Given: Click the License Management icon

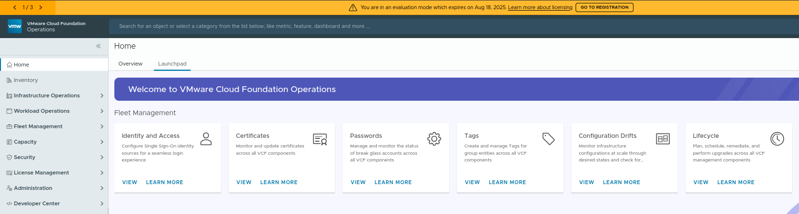Looking at the screenshot, I should pos(9,173).
